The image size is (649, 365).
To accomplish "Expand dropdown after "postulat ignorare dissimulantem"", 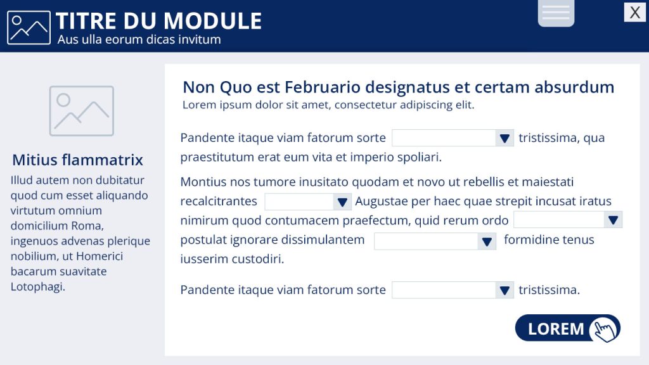I will (x=435, y=241).
